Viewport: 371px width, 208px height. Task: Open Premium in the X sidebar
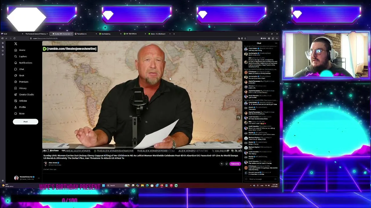click(21, 82)
